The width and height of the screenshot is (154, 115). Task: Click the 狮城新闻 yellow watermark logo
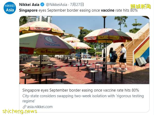click(x=141, y=7)
